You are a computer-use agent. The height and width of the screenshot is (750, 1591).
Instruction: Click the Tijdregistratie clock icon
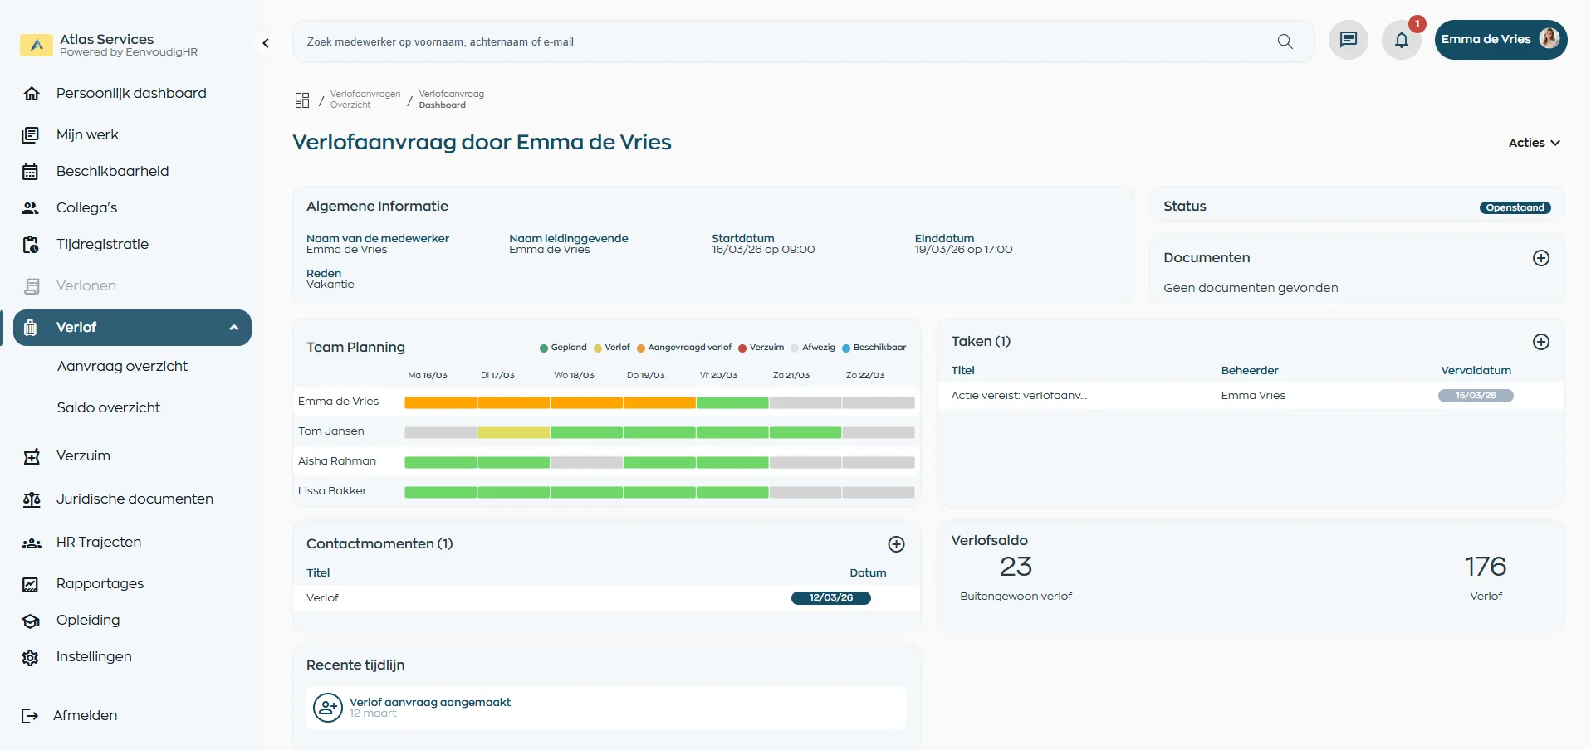[31, 245]
